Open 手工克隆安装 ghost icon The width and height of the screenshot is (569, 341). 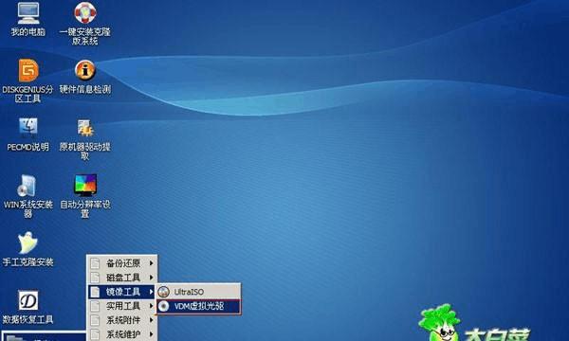28,242
